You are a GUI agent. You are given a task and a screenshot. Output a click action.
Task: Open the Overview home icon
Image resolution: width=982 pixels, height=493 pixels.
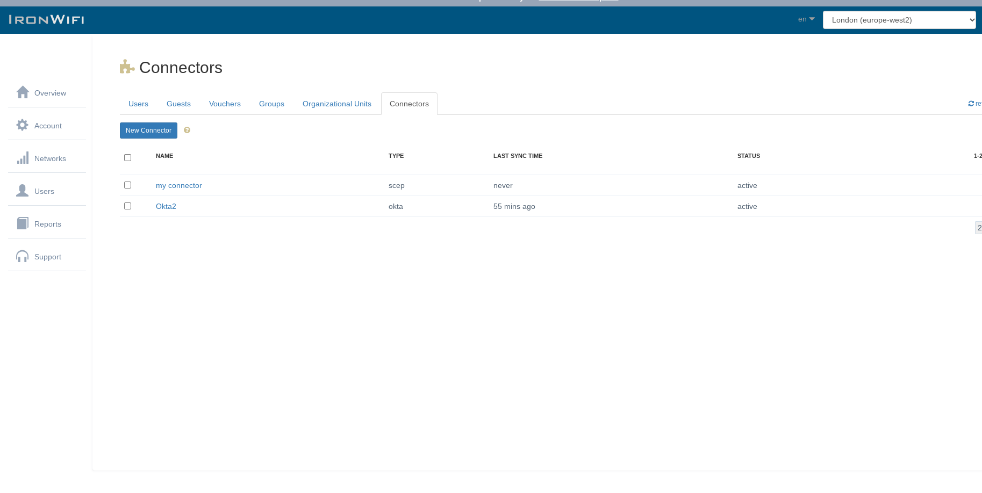[23, 91]
